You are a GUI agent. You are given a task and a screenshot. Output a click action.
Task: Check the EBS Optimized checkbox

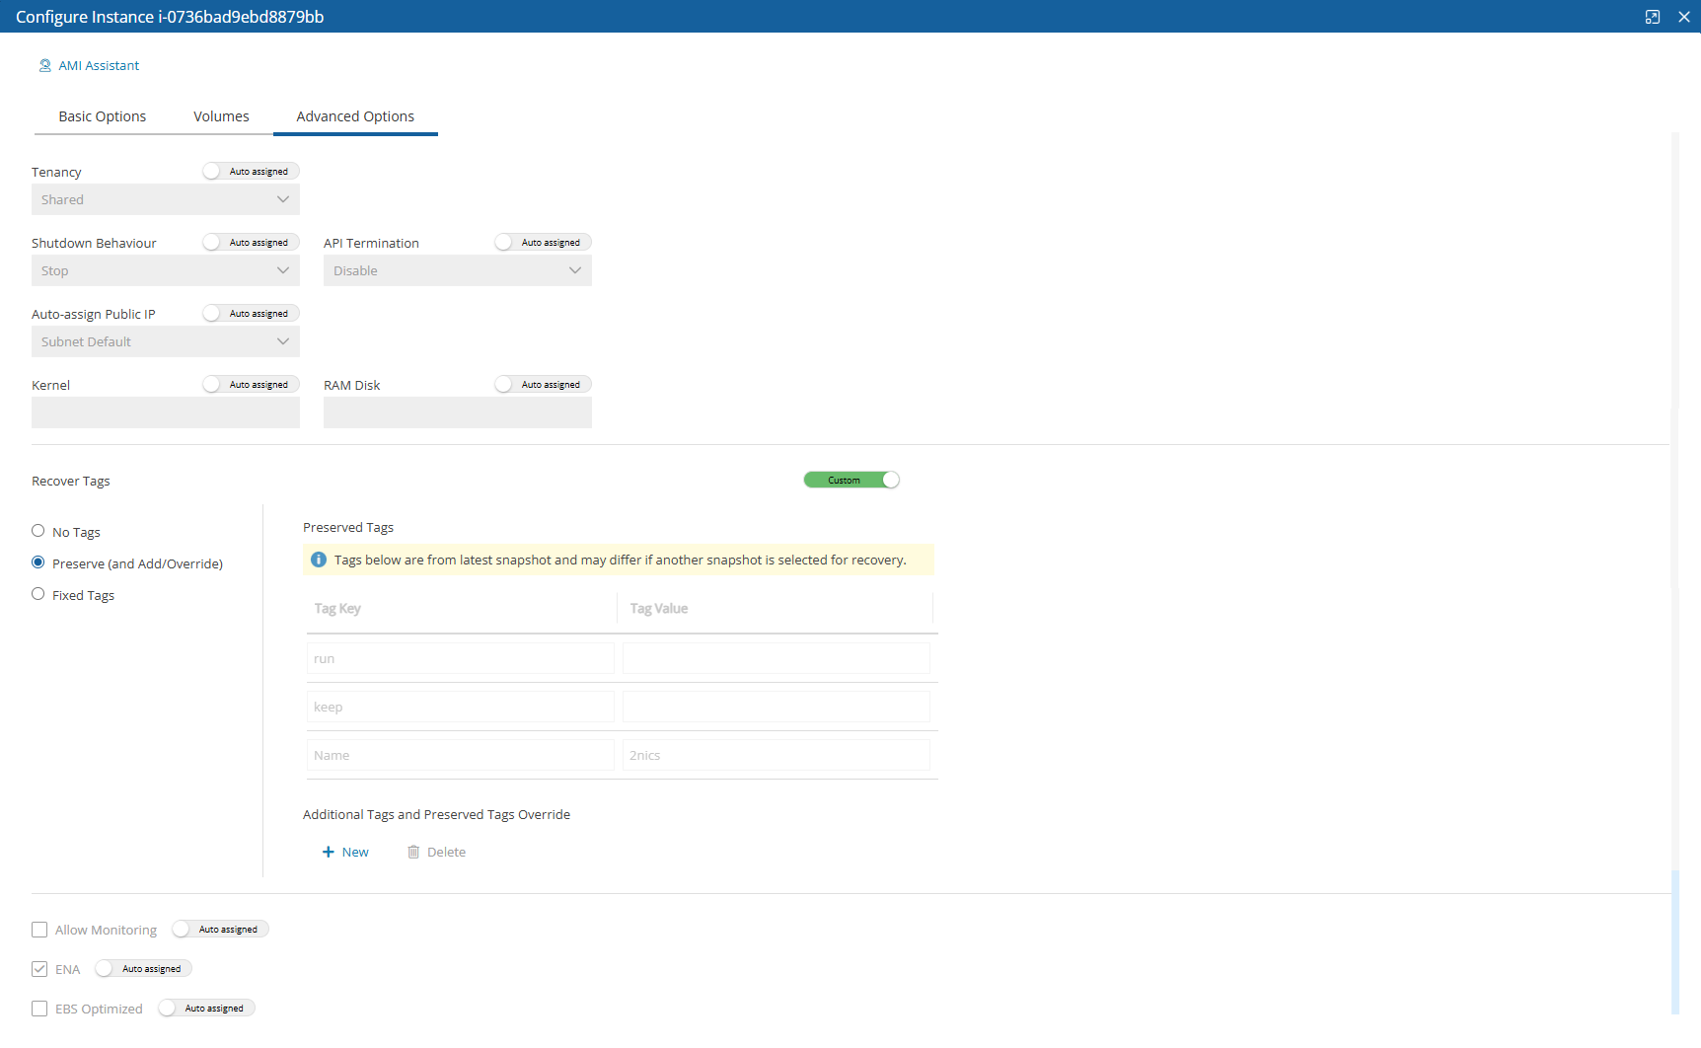click(x=39, y=1010)
